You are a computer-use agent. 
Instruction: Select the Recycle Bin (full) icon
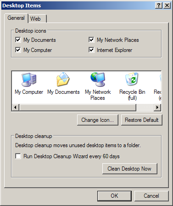coord(132,79)
